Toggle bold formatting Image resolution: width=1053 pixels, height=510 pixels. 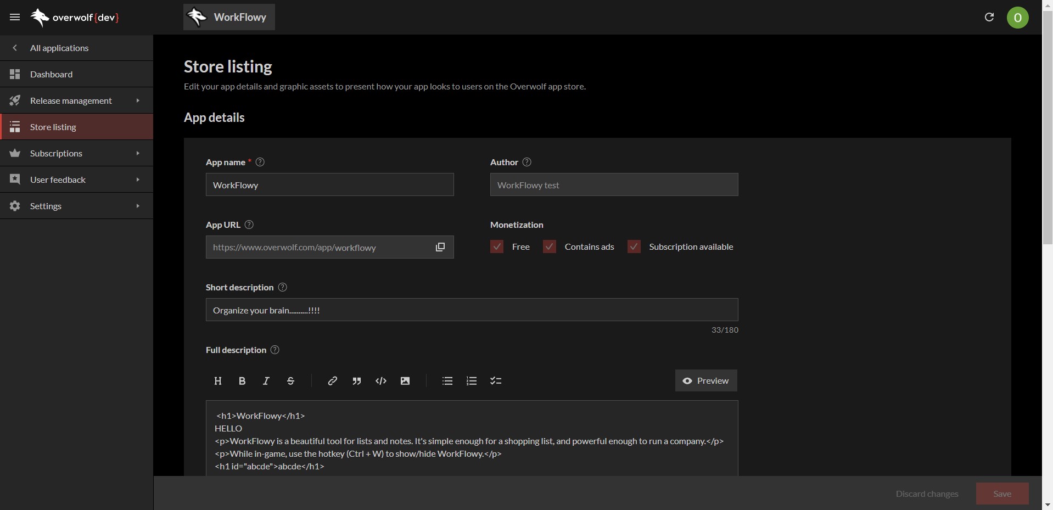(242, 381)
